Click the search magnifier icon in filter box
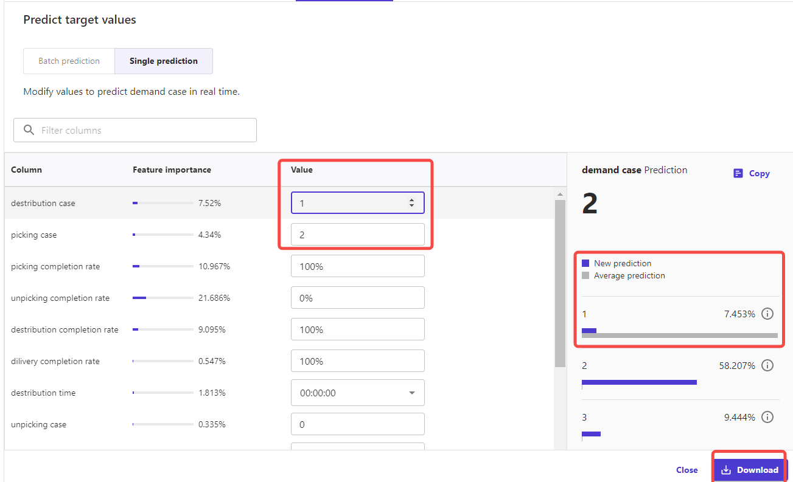The image size is (793, 482). click(29, 130)
